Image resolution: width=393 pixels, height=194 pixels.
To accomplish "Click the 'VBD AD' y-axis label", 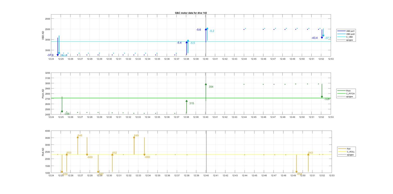I will click(x=43, y=35).
